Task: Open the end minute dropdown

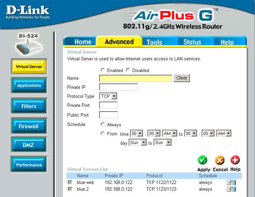Action: [208, 133]
